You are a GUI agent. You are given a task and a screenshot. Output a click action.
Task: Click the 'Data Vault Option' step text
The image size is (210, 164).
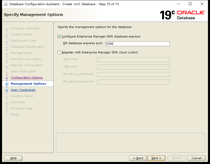23,71
